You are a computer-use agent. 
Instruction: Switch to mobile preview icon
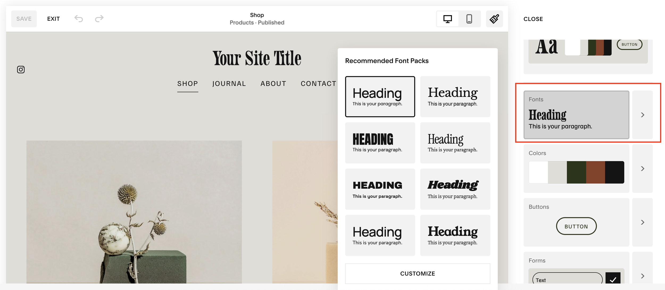coord(469,19)
